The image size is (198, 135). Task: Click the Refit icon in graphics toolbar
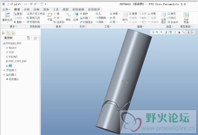tap(153, 32)
